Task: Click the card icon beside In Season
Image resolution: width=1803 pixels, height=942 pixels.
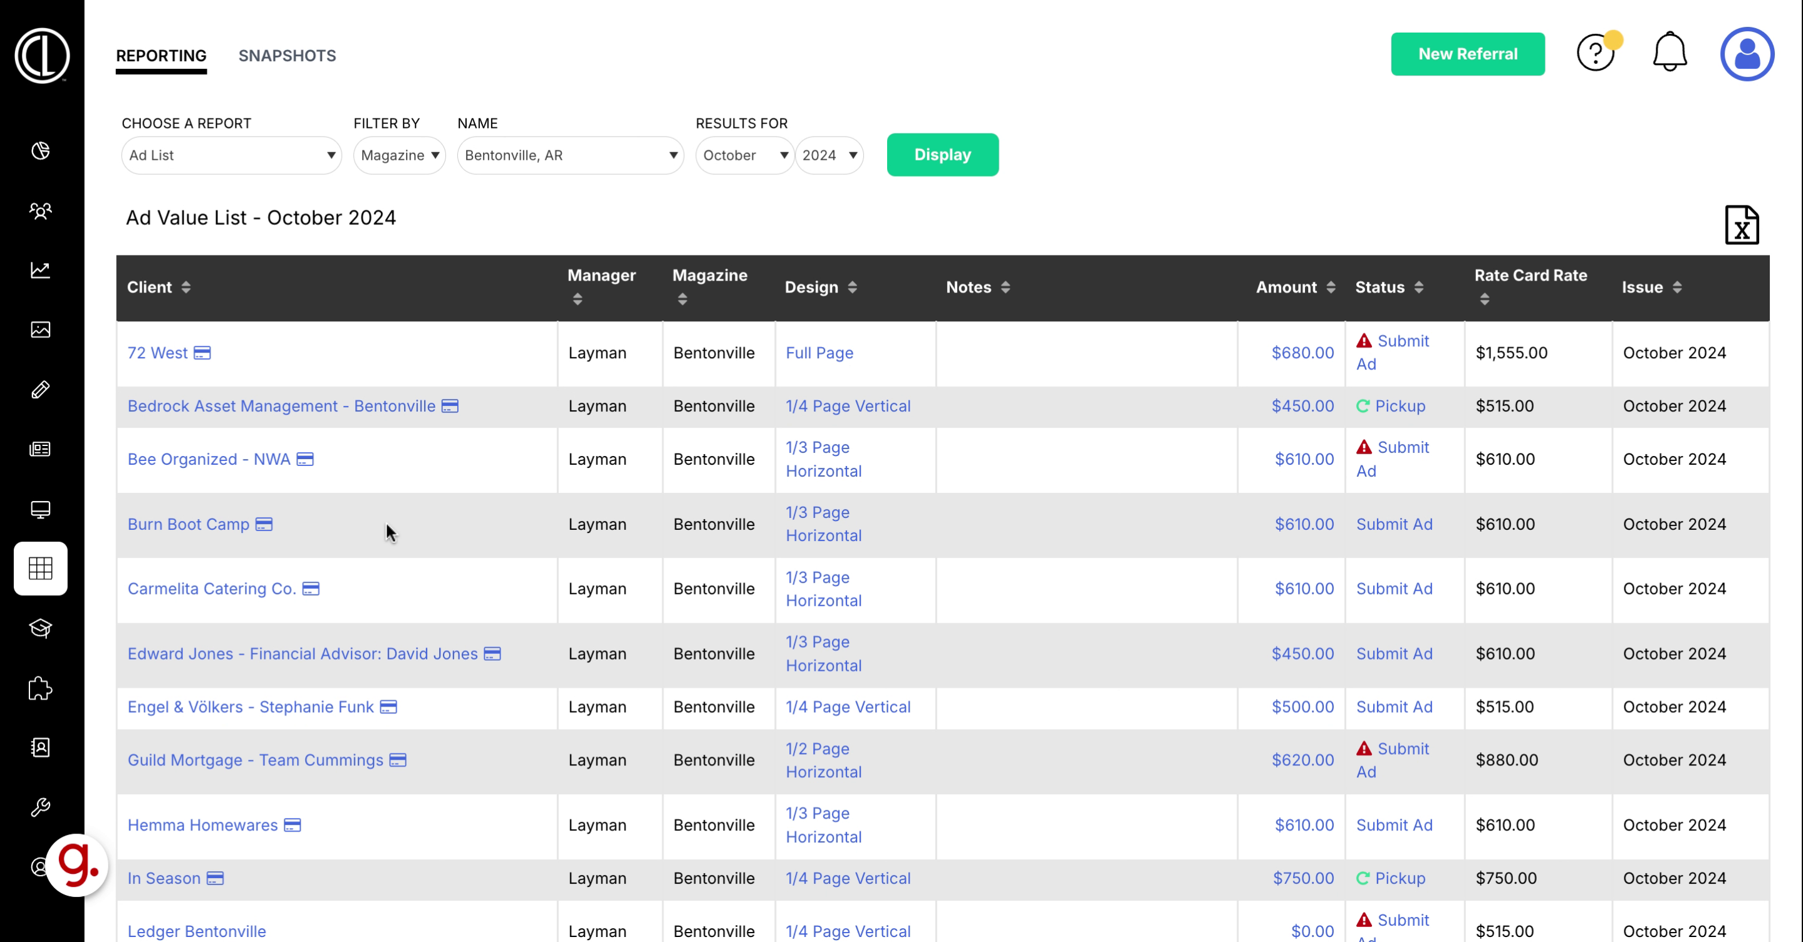Action: (x=216, y=878)
